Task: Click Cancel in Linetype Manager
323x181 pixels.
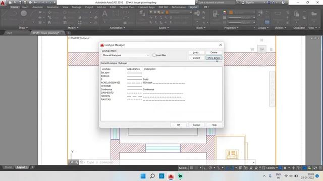Action: pyautogui.click(x=196, y=125)
